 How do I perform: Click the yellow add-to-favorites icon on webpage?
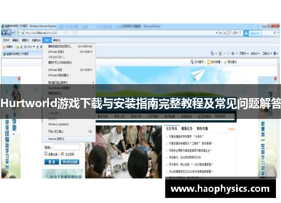[x=209, y=62]
